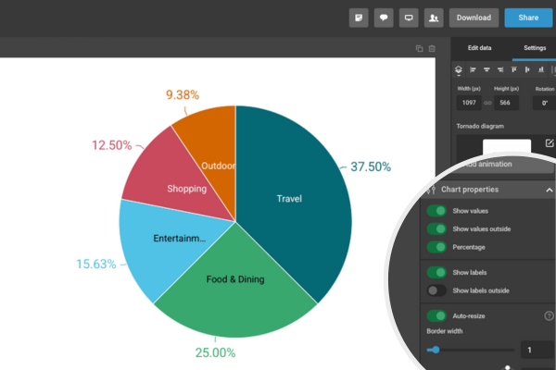Click the 37.50% value label
556x370 pixels.
371,166
